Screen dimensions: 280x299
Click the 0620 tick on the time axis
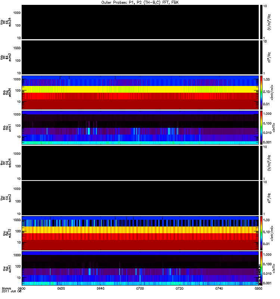pyautogui.click(x=61, y=289)
